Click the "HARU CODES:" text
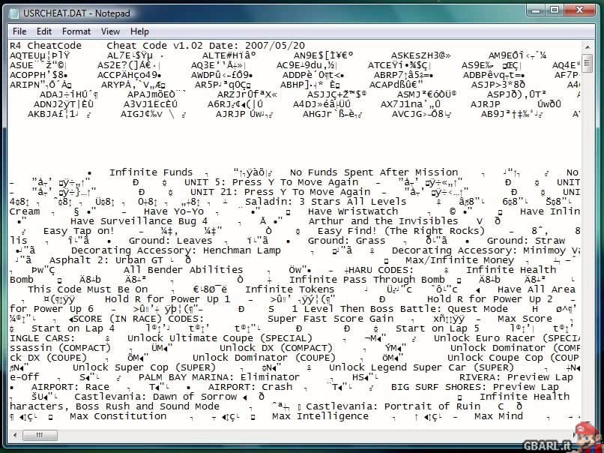The width and height of the screenshot is (604, 453). point(381,270)
